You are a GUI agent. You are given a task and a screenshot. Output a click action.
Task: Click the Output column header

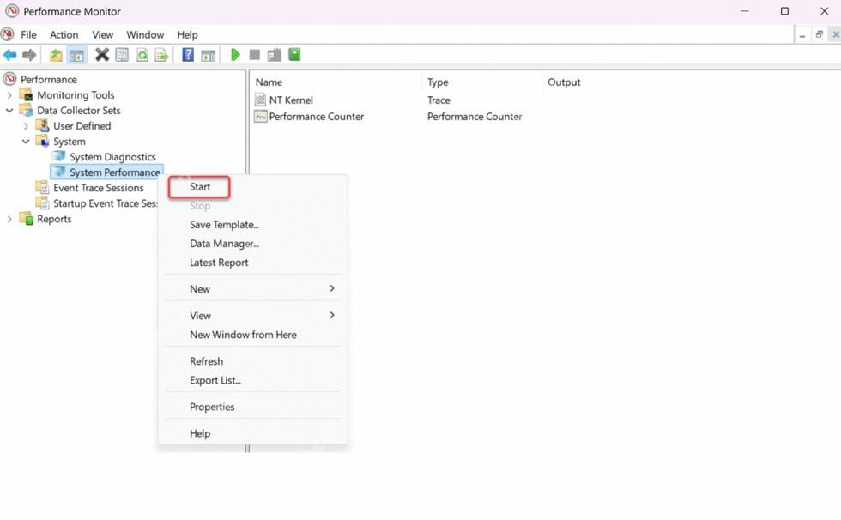point(564,82)
